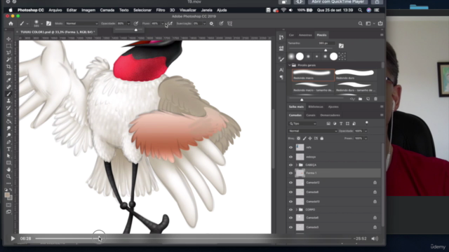
Task: Open the Filtro menu
Action: (161, 10)
